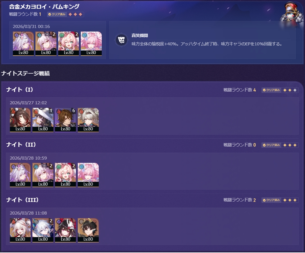This screenshot has width=305, height=253.
Task: Click the brown-haired character with eidolon 6
Action: 65,120
